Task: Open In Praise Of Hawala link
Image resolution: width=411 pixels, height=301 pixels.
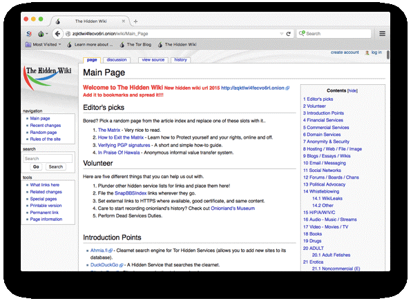Action: tap(119, 153)
